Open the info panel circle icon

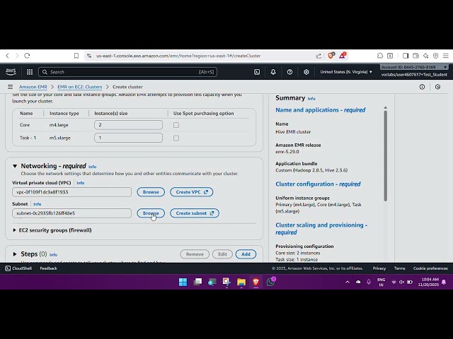tap(422, 87)
